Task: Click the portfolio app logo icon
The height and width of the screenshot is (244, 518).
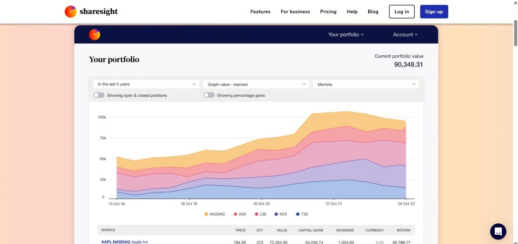Action: point(95,34)
